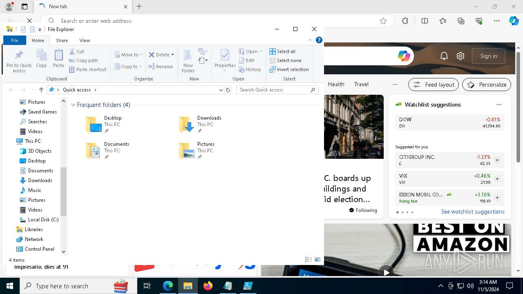Click the Copy ribbon icon
This screenshot has width=523, height=294.
pos(41,58)
